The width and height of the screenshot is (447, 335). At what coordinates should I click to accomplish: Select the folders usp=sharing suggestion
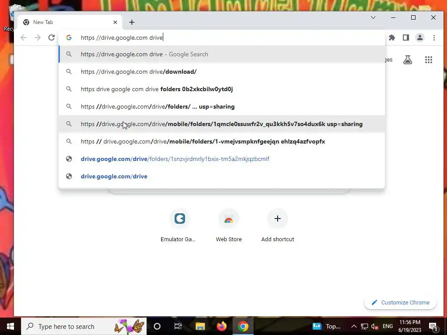222,106
